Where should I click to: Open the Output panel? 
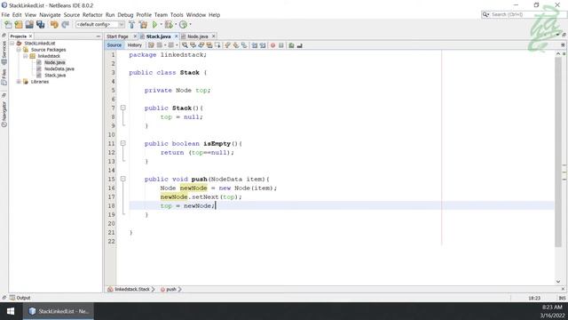pyautogui.click(x=20, y=298)
